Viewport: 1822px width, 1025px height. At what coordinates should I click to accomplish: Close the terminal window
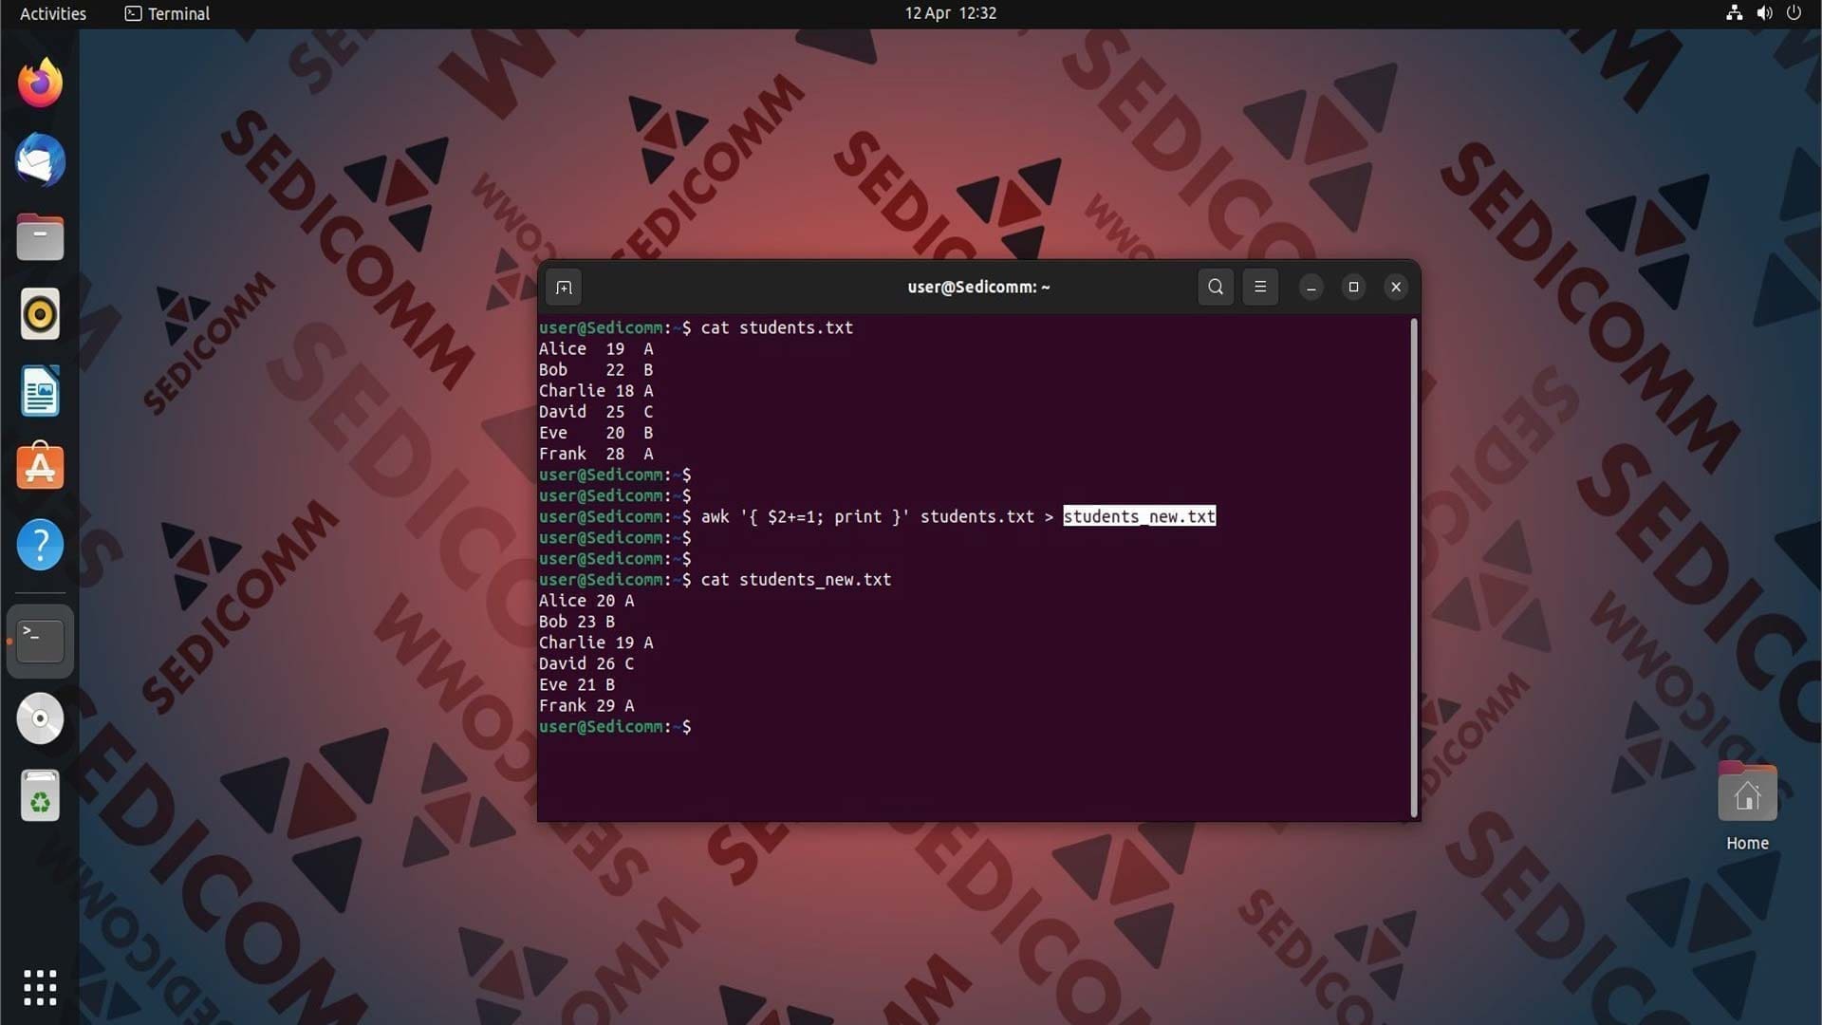click(x=1396, y=287)
